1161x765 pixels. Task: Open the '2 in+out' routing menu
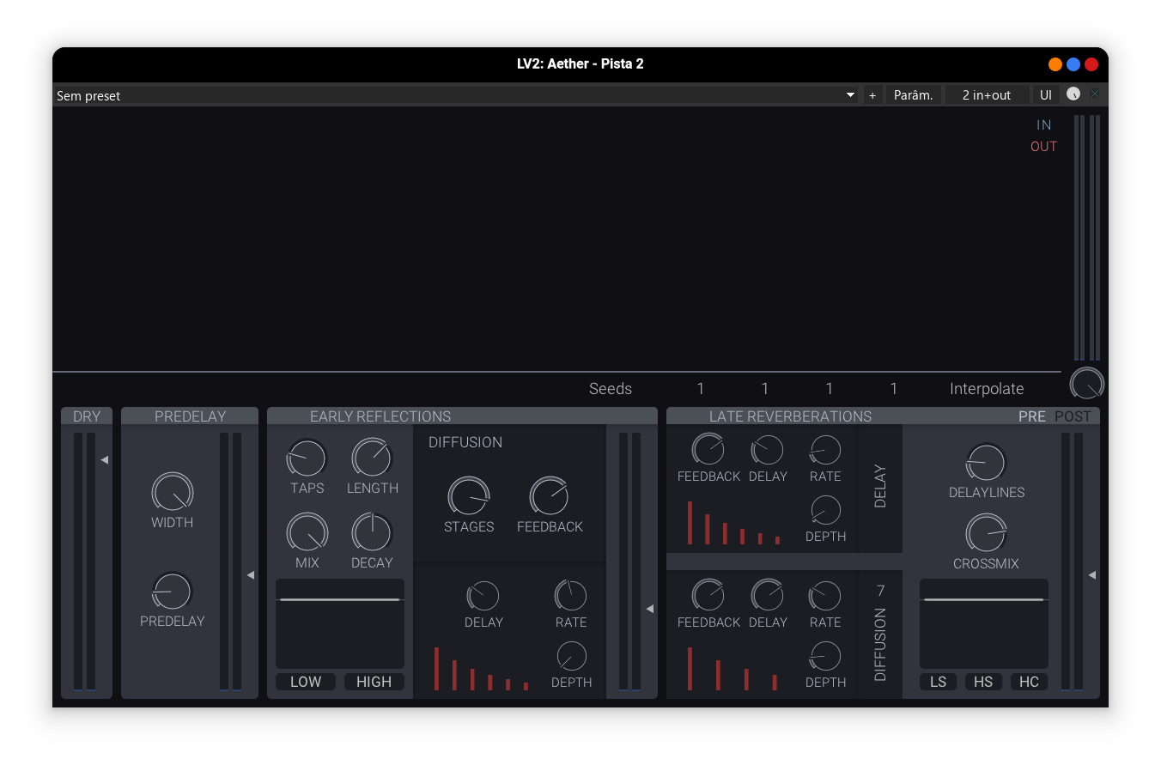click(986, 95)
